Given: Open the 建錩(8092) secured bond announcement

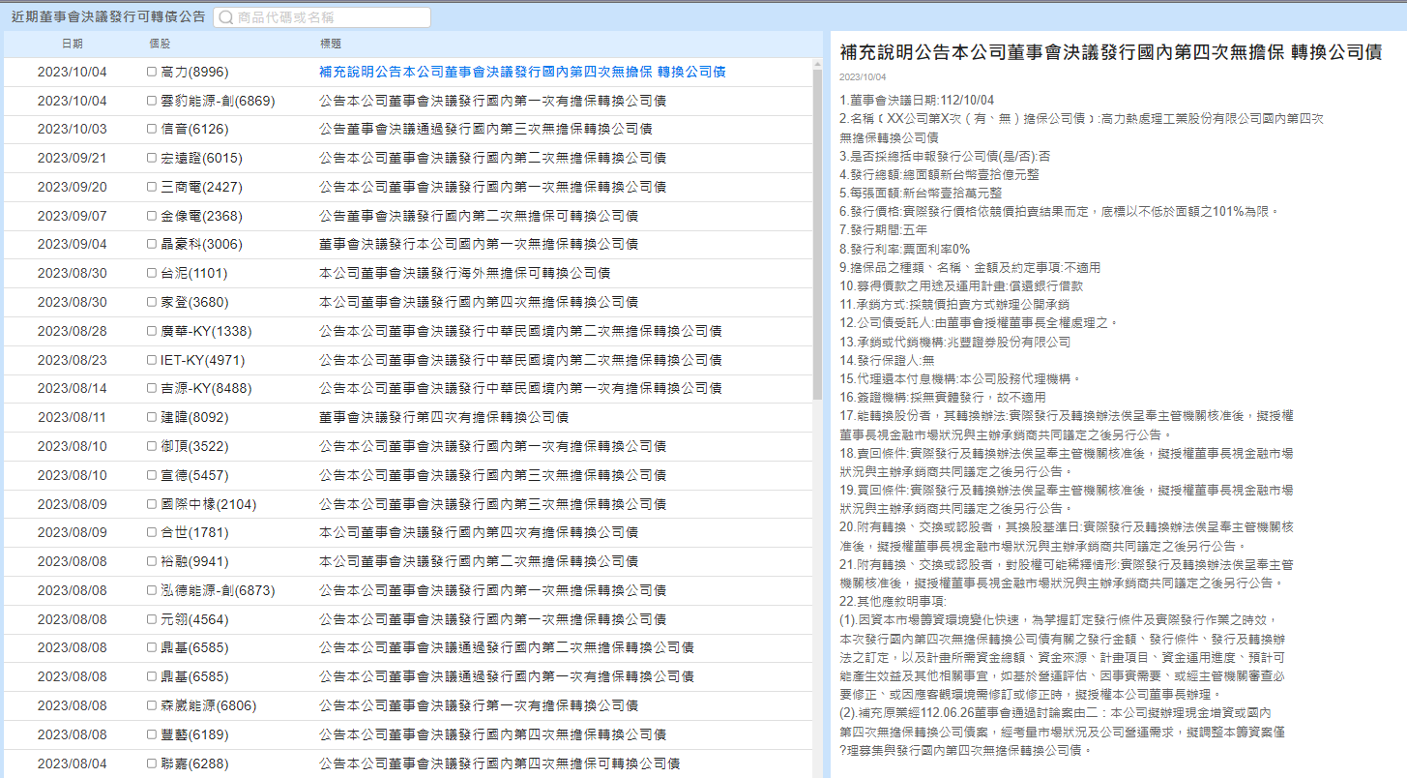Looking at the screenshot, I should click(x=443, y=418).
